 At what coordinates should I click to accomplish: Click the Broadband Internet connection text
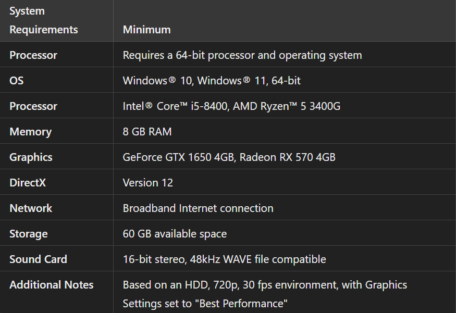[x=198, y=208]
